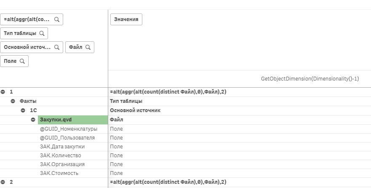
Task: Click Поле value beside @GUID_Номенклатуры
Action: pyautogui.click(x=116, y=129)
